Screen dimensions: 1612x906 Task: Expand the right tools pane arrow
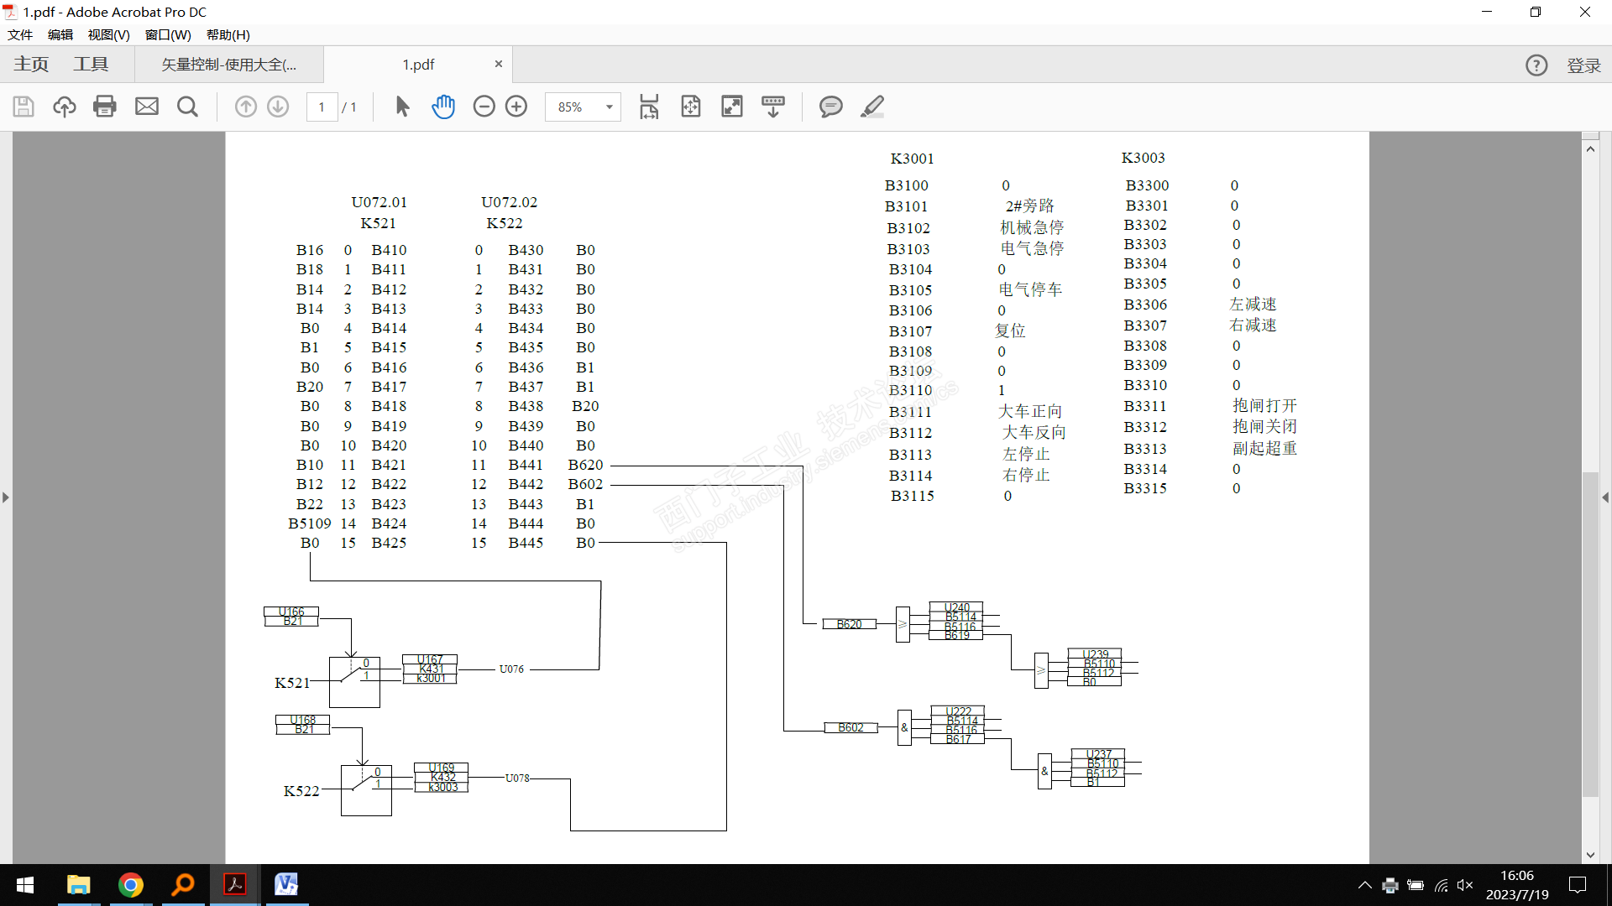pos(1605,497)
